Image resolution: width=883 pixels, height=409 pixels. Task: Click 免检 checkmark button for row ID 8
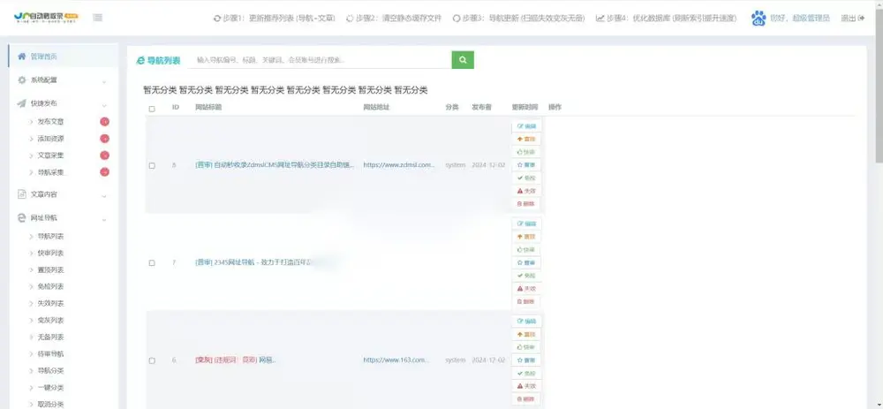tap(526, 178)
